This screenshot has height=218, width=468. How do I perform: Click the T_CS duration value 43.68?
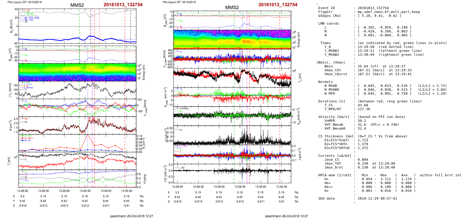pyautogui.click(x=363, y=105)
